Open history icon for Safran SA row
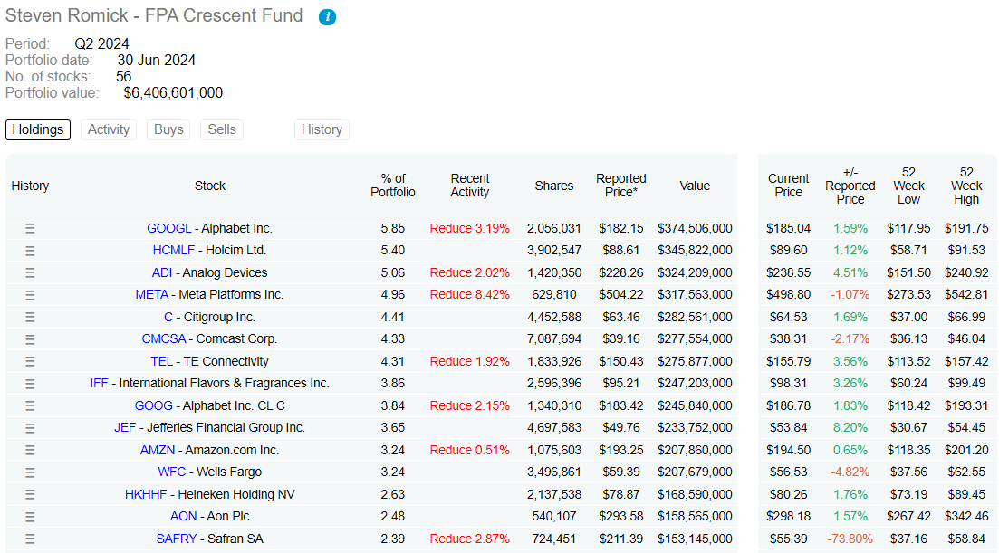999x553 pixels. (x=30, y=539)
